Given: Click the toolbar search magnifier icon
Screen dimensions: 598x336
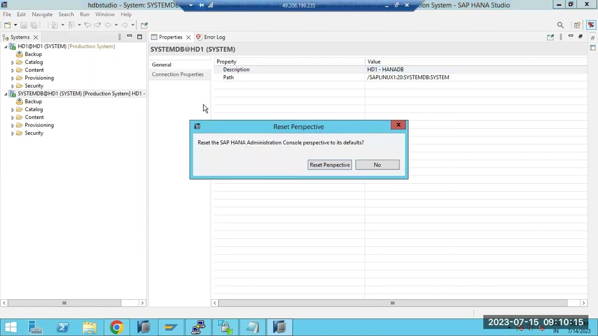Looking at the screenshot, I should (560, 25).
